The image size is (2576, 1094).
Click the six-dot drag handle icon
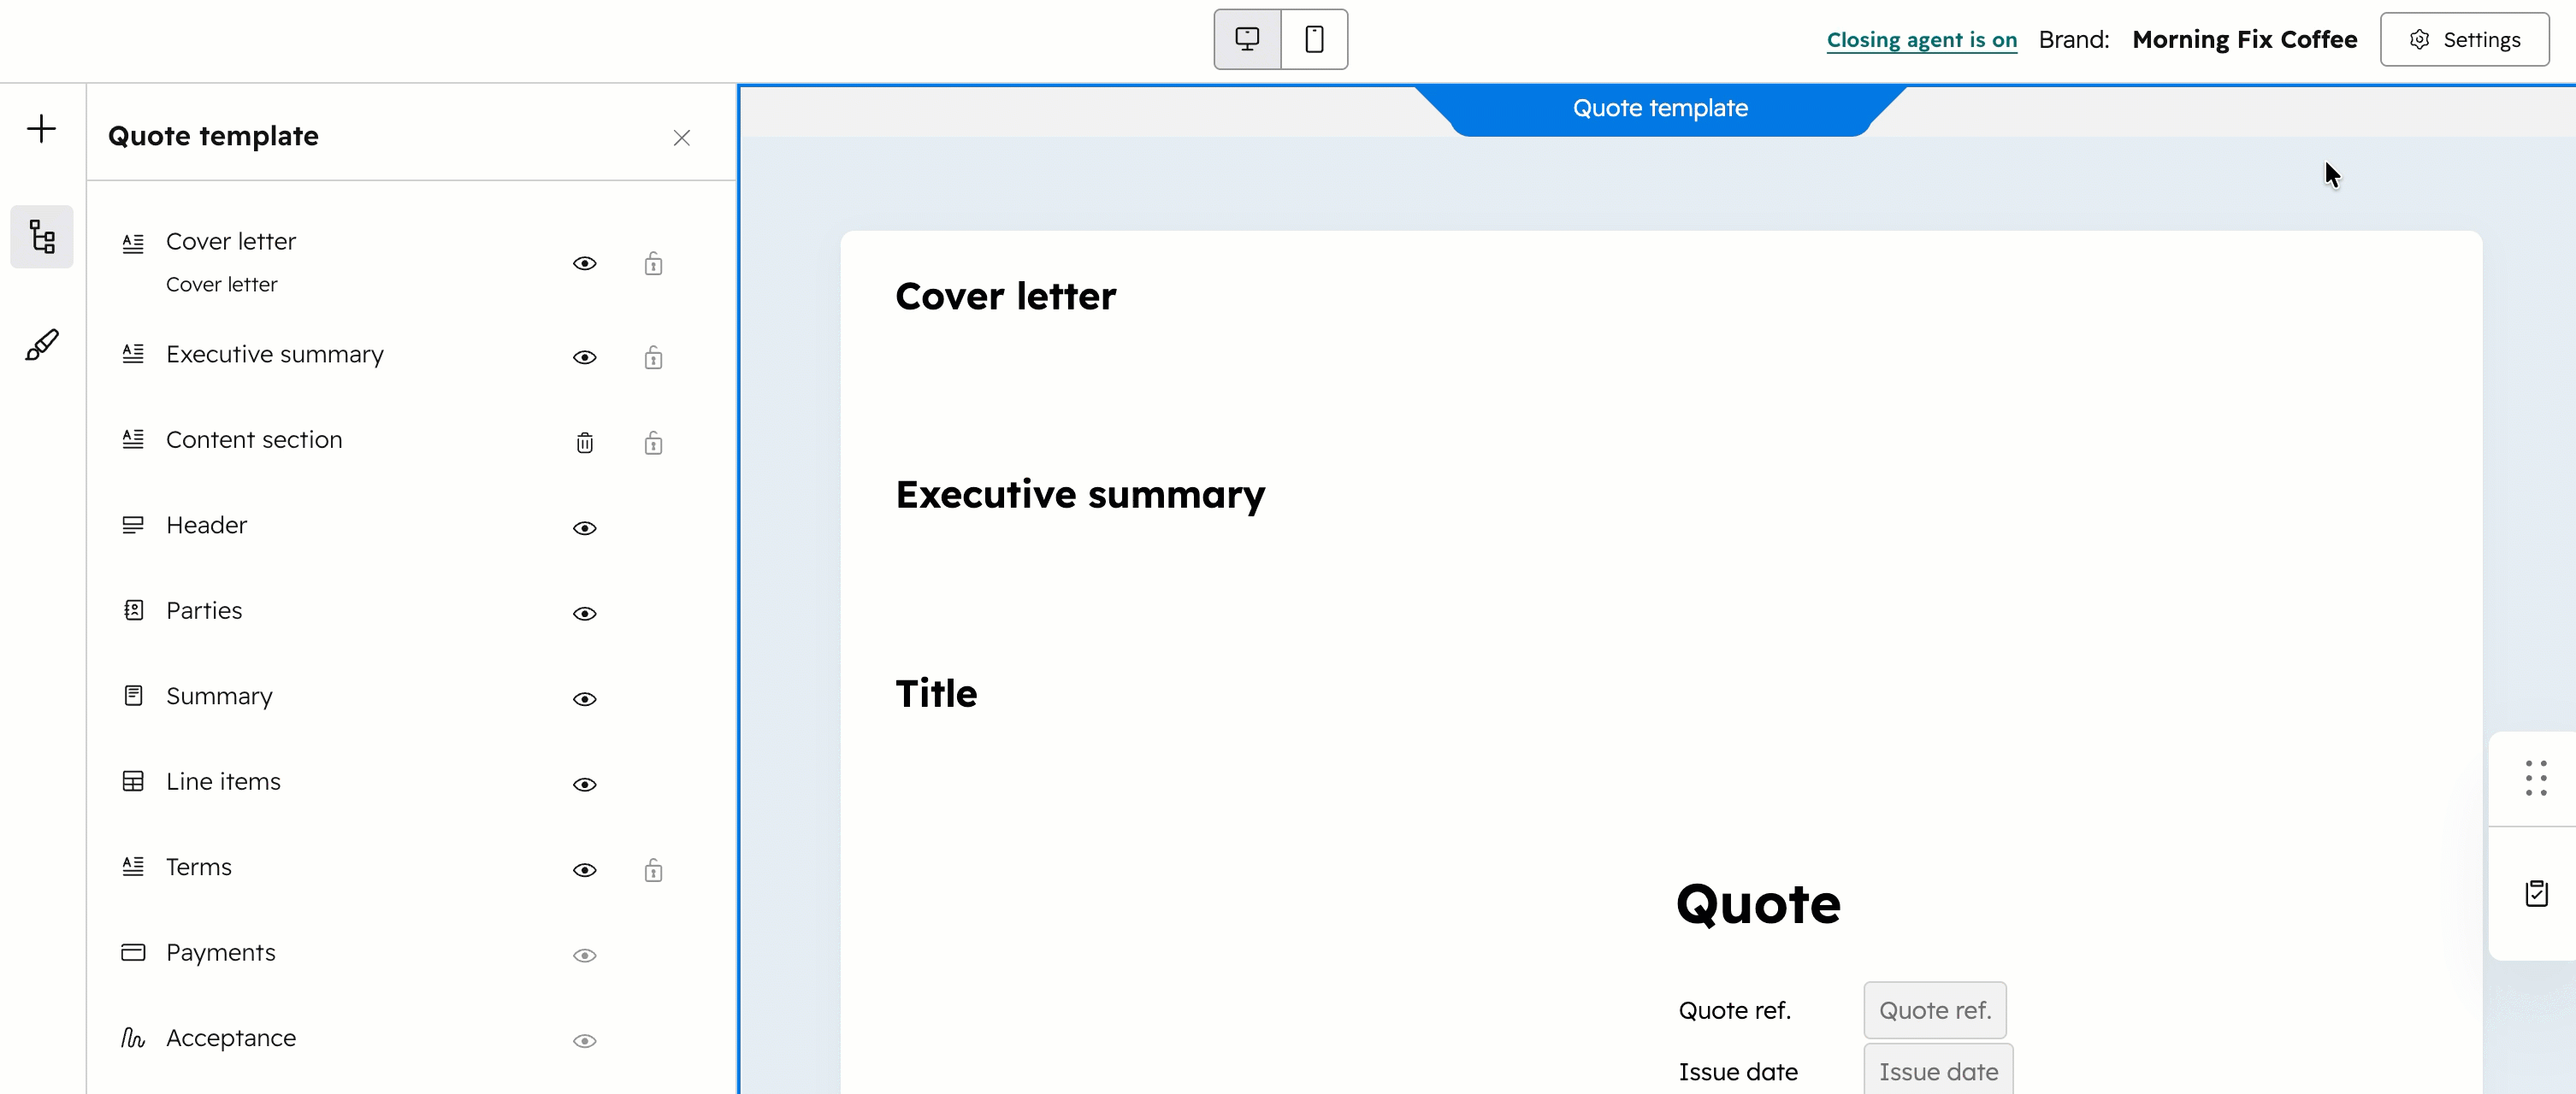(x=2535, y=779)
